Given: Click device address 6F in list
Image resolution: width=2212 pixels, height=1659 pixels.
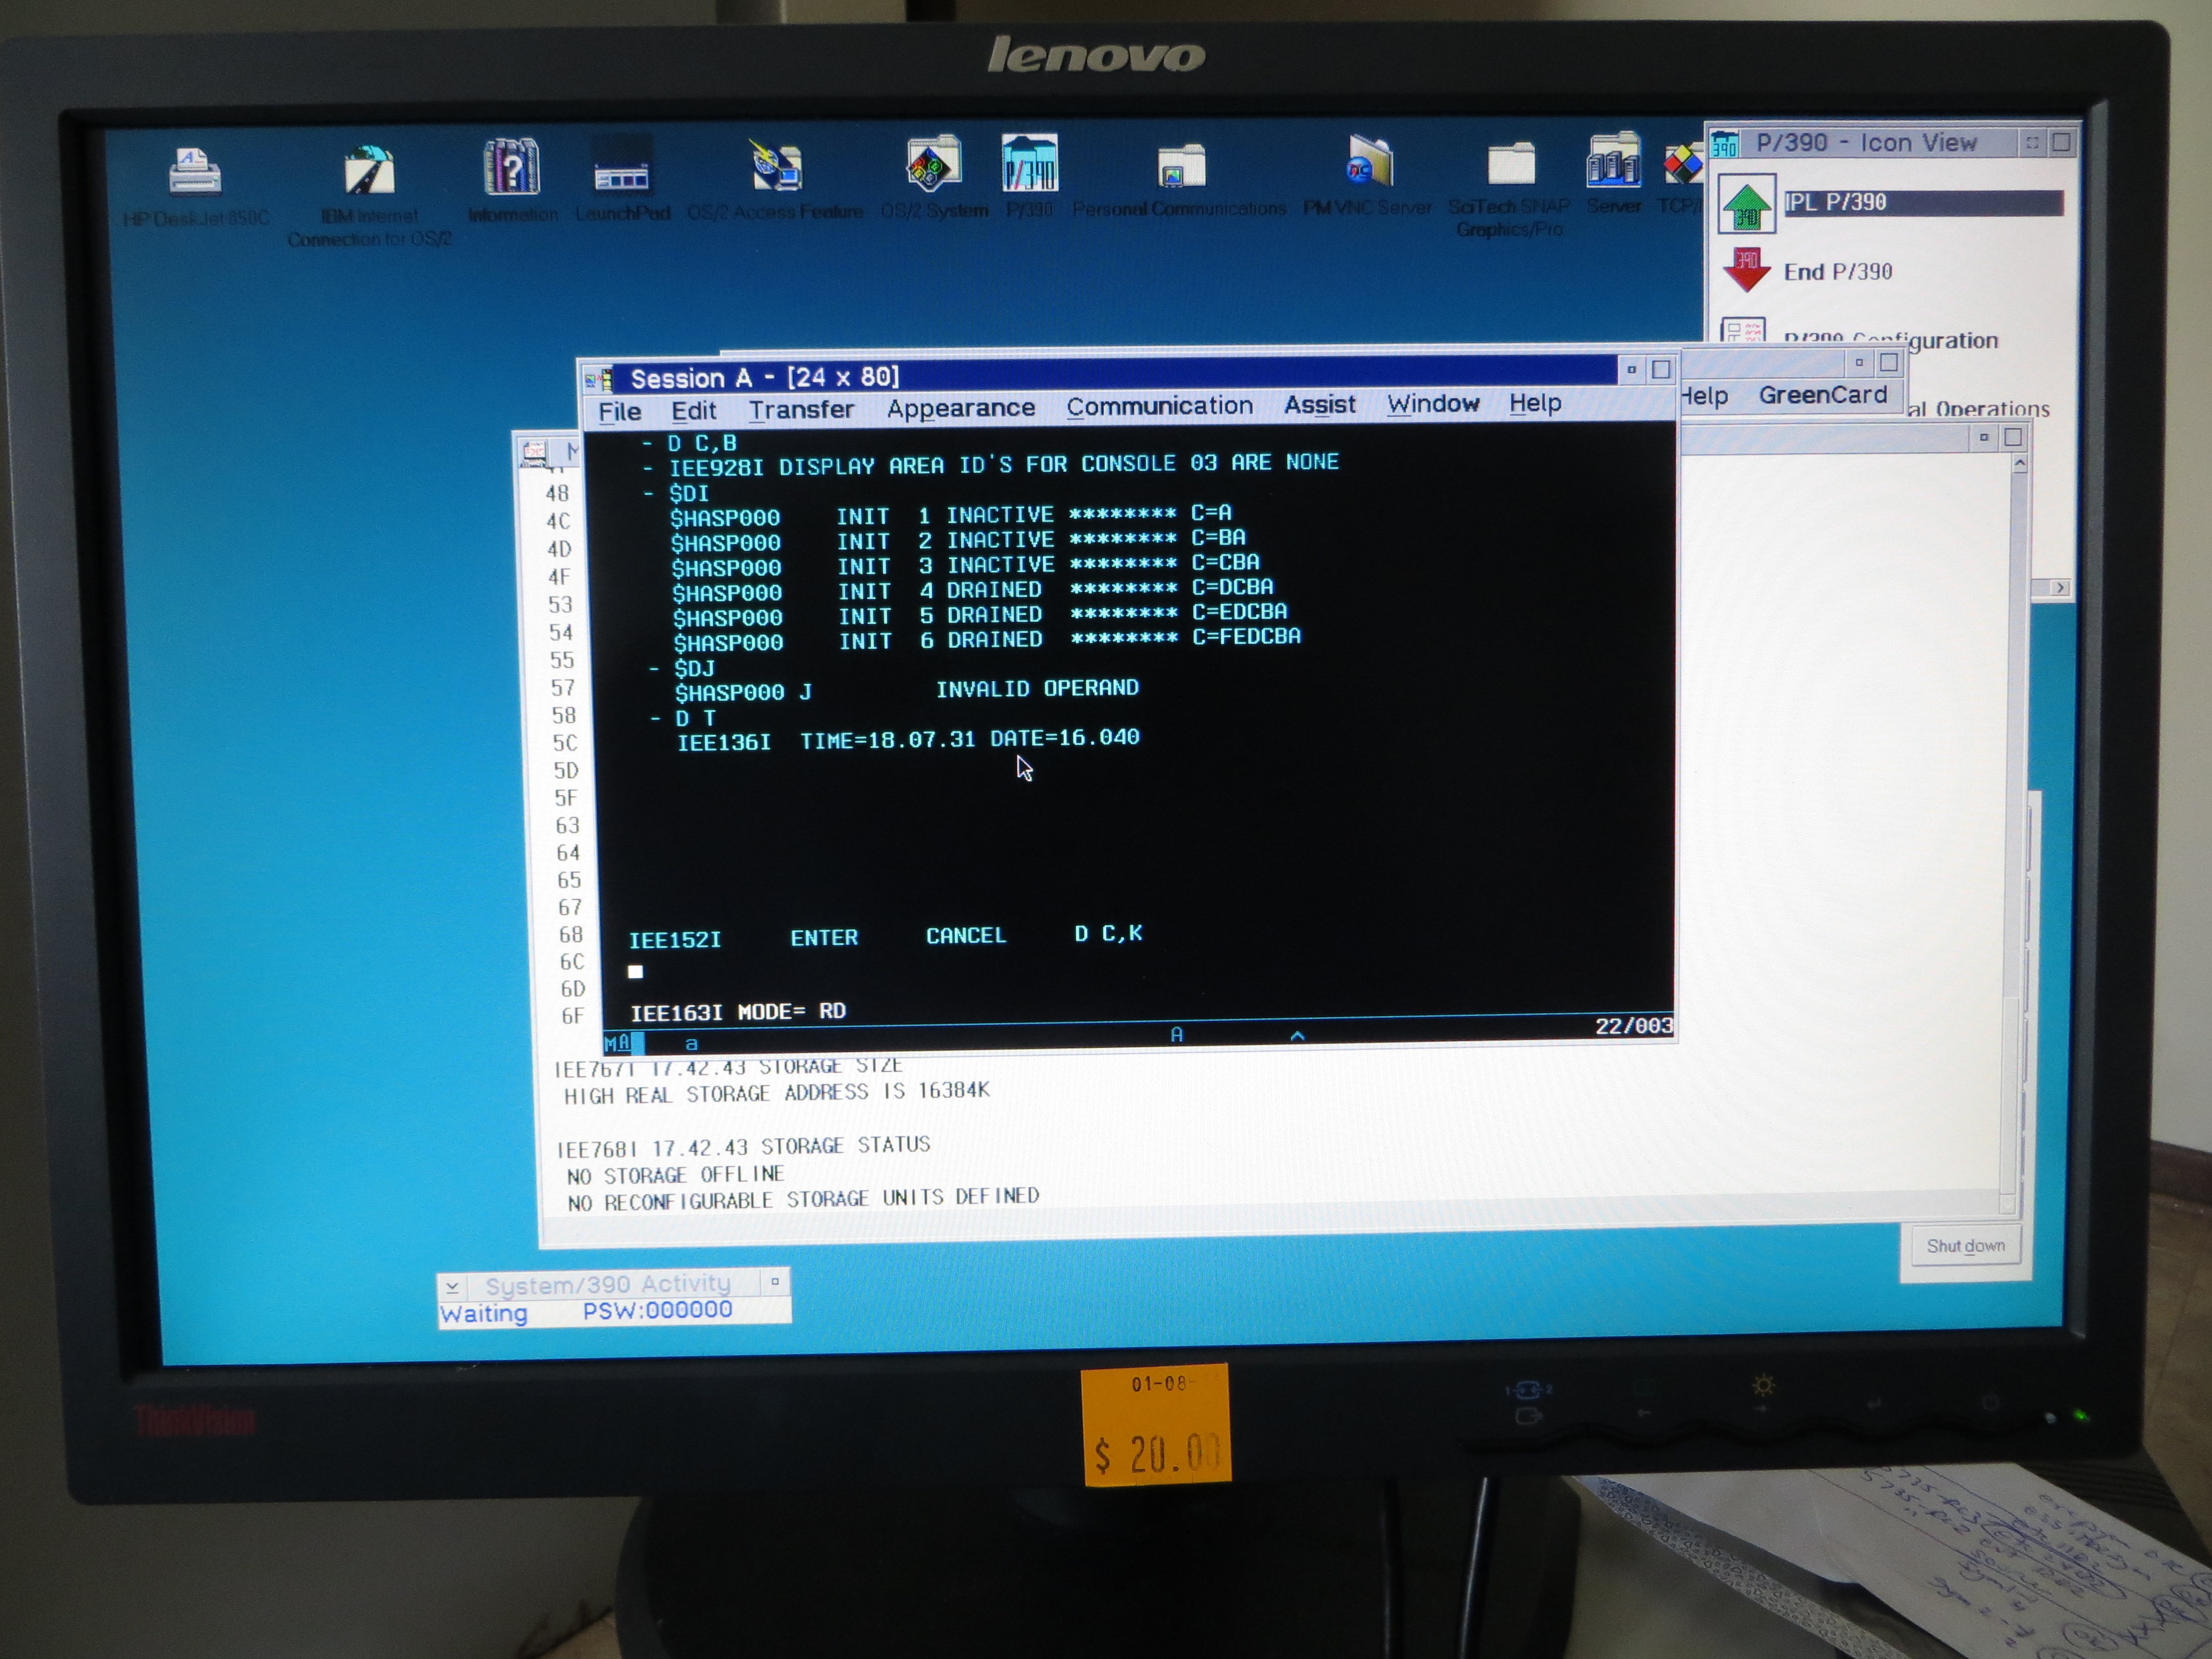Looking at the screenshot, I should click(572, 1016).
